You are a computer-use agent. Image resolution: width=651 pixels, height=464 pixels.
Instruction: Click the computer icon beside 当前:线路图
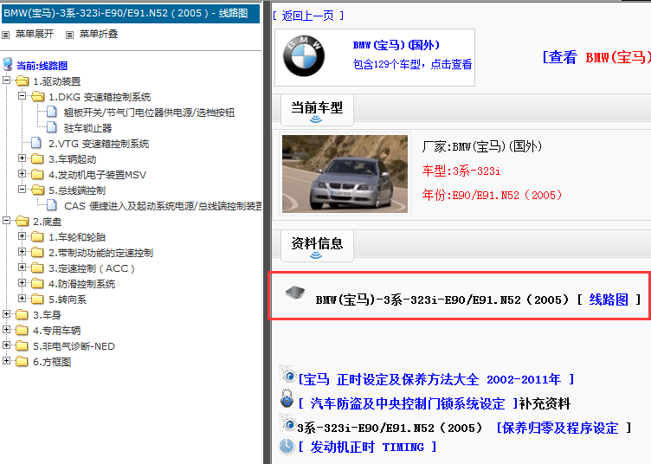(8, 65)
